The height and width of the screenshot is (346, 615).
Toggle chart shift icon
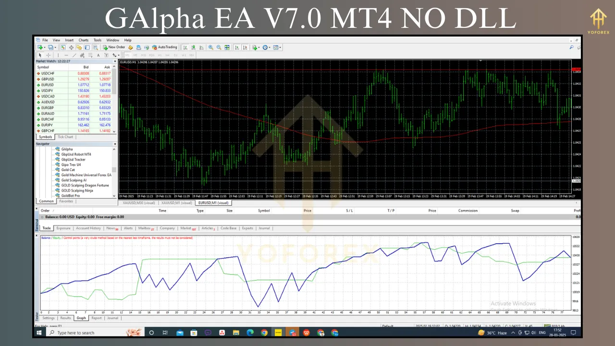click(245, 47)
